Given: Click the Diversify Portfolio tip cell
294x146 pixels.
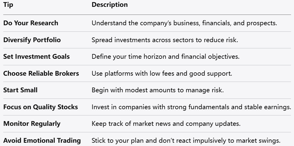Looking at the screenshot, I should tap(32, 40).
